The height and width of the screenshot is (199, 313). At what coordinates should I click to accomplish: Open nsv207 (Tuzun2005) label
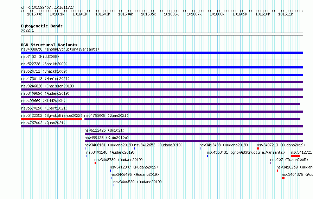[x=289, y=160]
